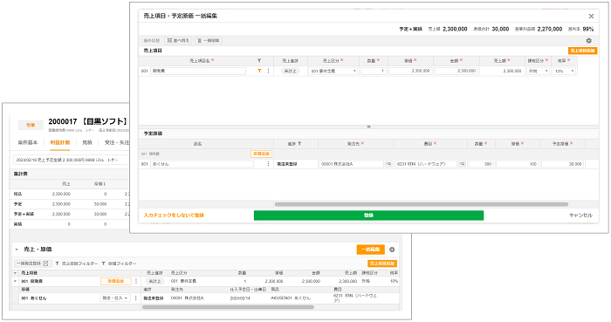Click 品名 input containing あくせん

pyautogui.click(x=202, y=164)
